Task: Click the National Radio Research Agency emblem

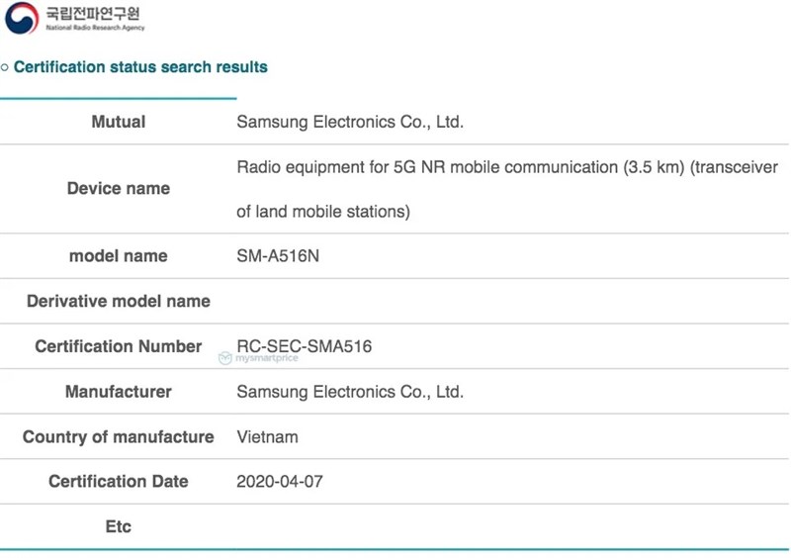Action: tap(21, 18)
